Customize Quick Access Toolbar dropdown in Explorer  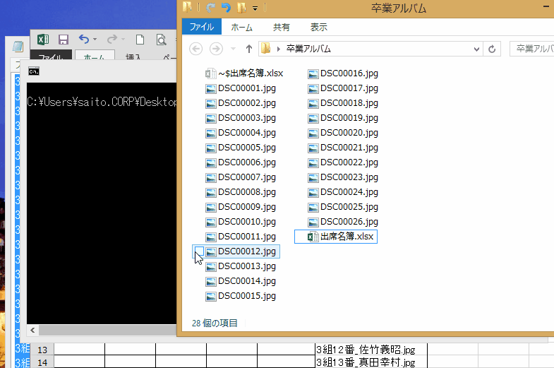(x=255, y=8)
